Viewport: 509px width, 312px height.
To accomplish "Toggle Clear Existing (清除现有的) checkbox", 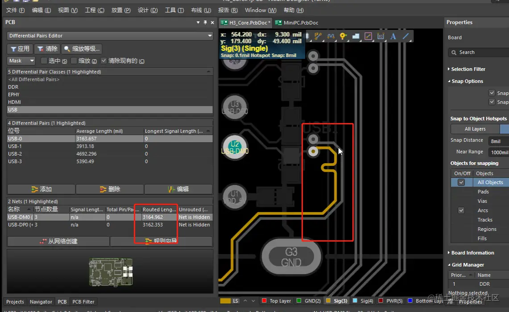I will [103, 61].
